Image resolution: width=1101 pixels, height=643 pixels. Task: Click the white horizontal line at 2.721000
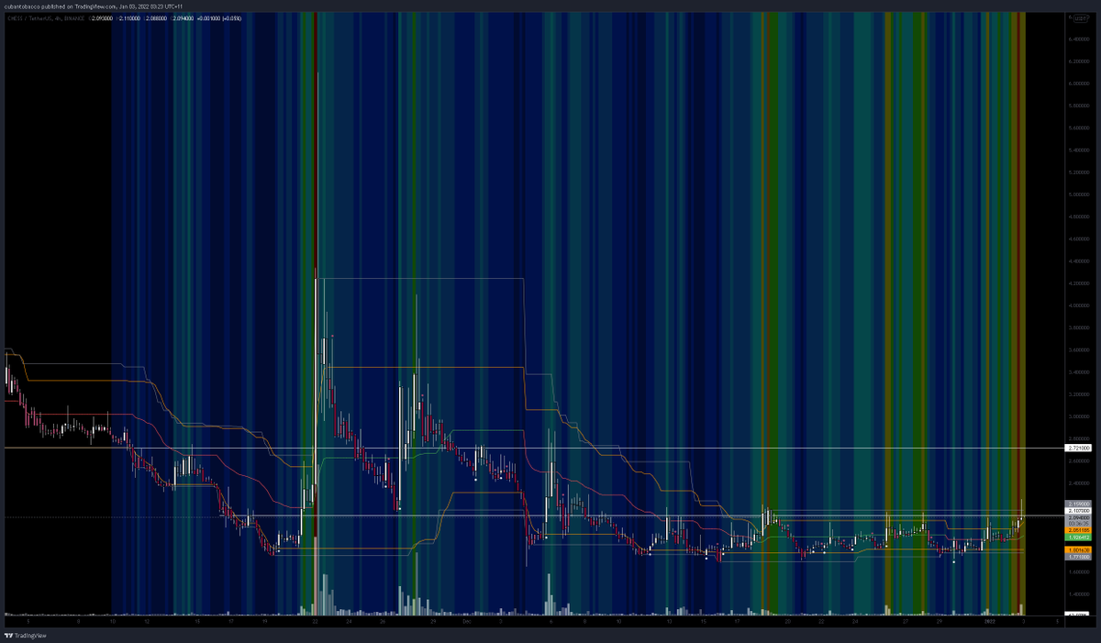pos(532,448)
